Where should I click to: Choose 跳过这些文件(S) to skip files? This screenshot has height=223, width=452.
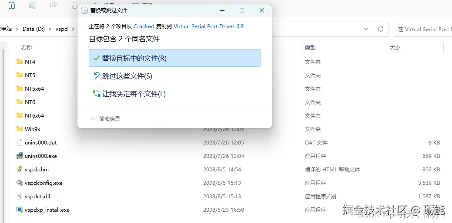[174, 76]
